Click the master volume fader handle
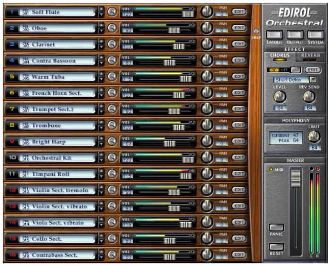The image size is (330, 267). click(x=296, y=179)
